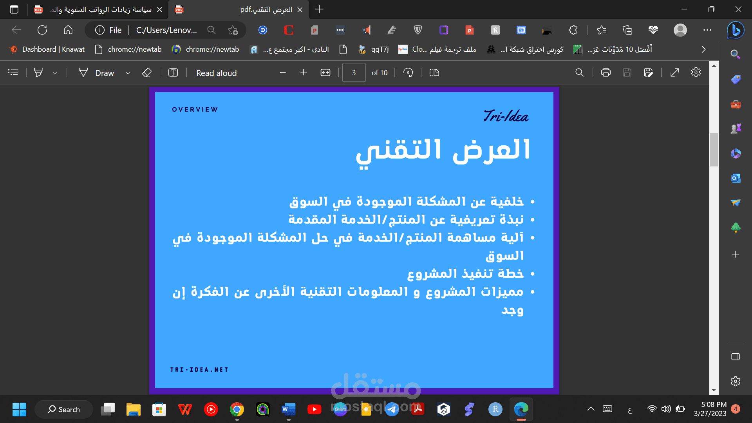Click the PDF vertical scrollbar thumb
Image resolution: width=752 pixels, height=423 pixels.
click(x=714, y=150)
